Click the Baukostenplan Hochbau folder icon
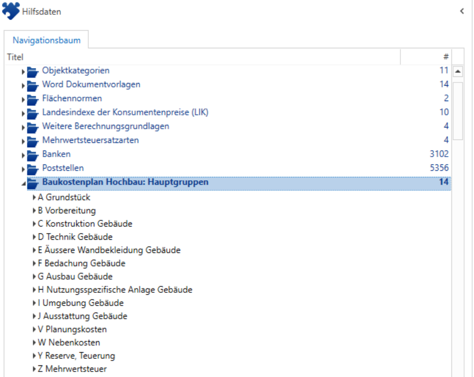The width and height of the screenshot is (474, 377). coord(32,183)
